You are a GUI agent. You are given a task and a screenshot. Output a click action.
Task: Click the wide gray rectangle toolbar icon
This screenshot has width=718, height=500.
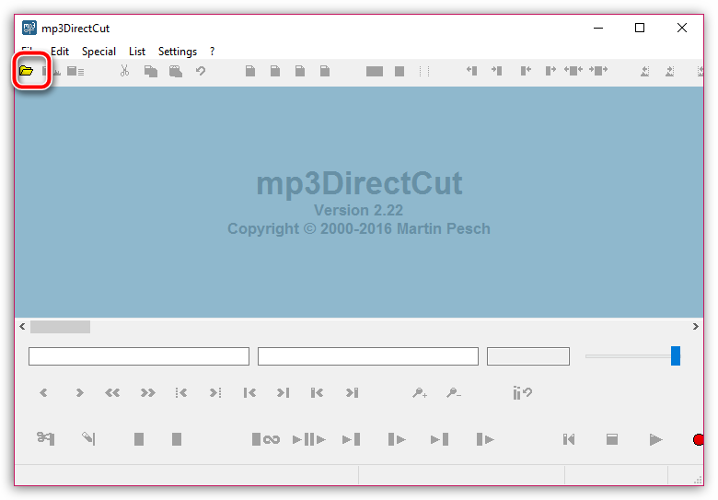(x=375, y=71)
